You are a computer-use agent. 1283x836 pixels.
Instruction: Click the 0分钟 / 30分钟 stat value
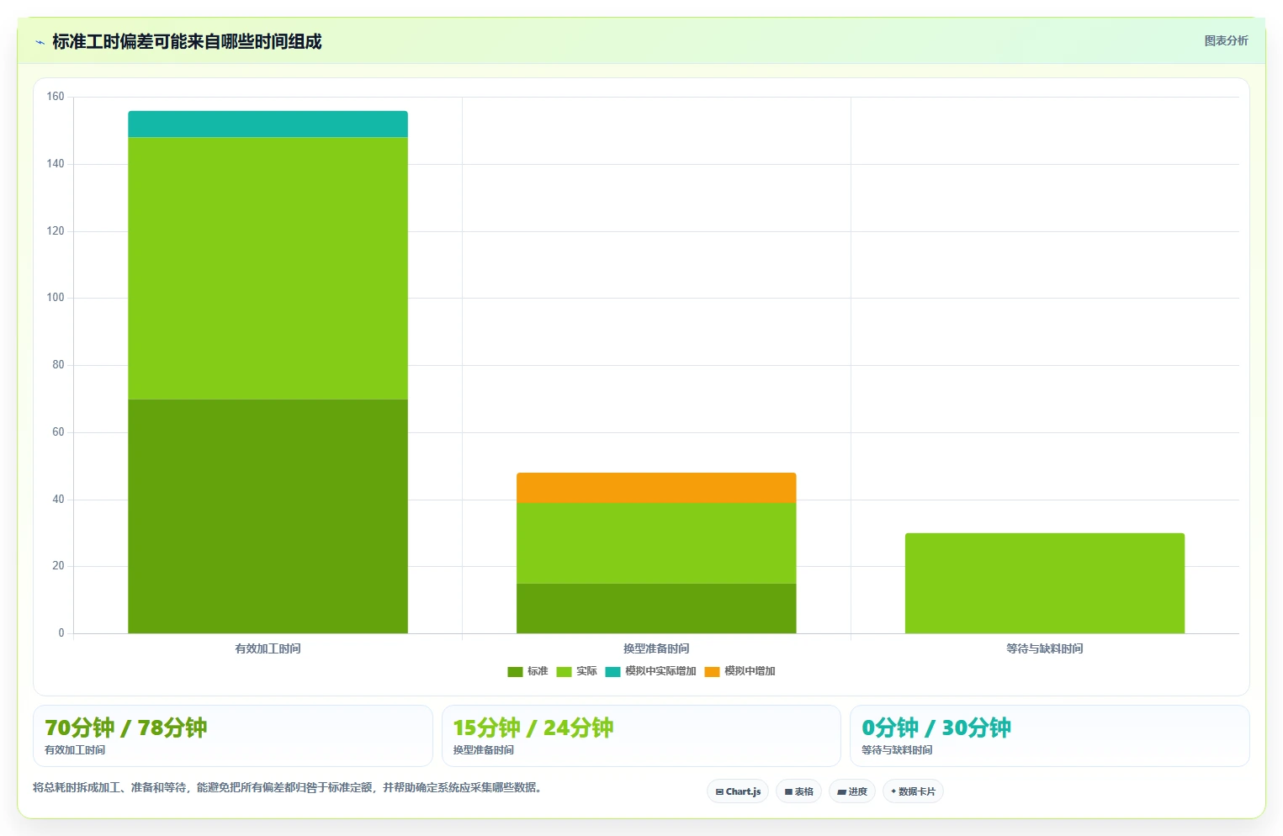click(x=936, y=728)
